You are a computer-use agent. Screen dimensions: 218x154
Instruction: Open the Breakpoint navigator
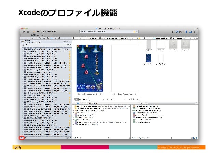55,38
